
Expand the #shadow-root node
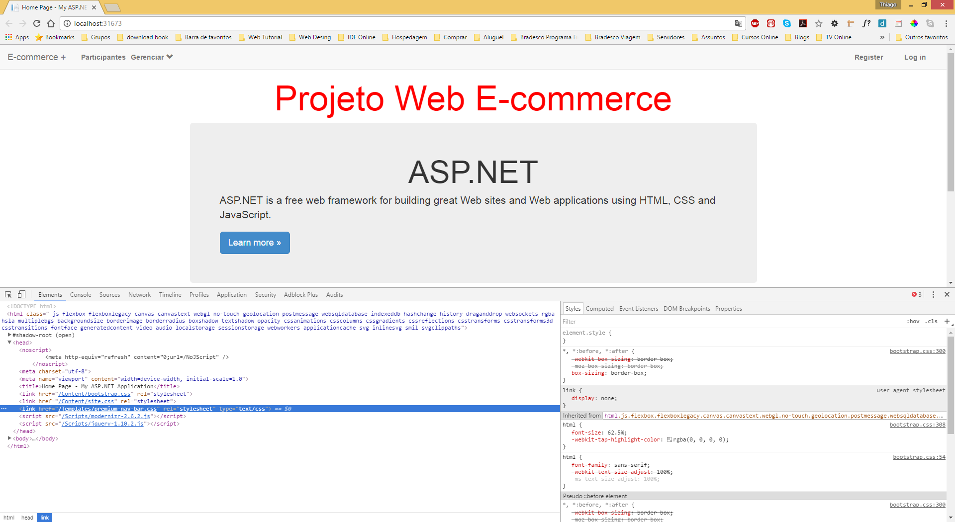[9, 335]
